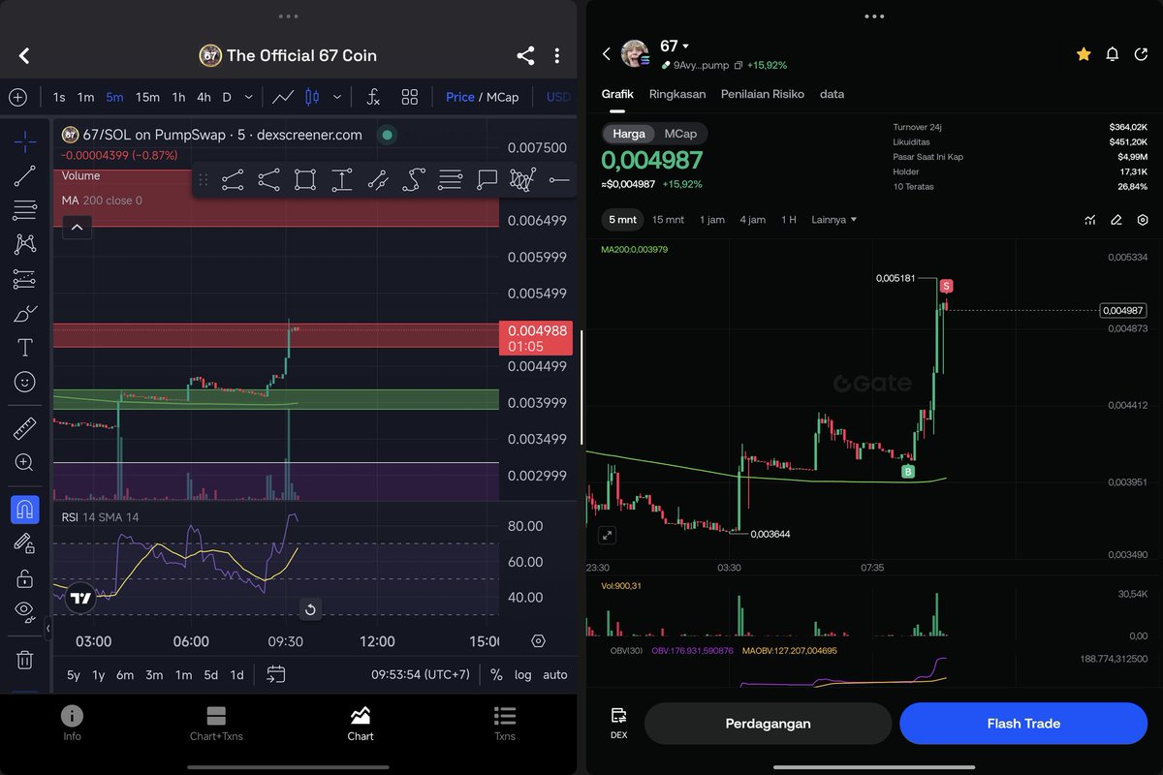Viewport: 1163px width, 775px height.
Task: Toggle Price / MCap display in dexscreener
Action: coord(482,97)
